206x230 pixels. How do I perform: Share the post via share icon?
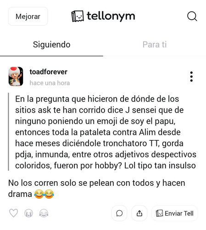click(x=139, y=213)
